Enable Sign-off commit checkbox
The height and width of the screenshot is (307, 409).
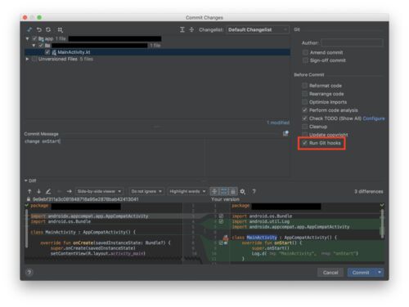[305, 60]
